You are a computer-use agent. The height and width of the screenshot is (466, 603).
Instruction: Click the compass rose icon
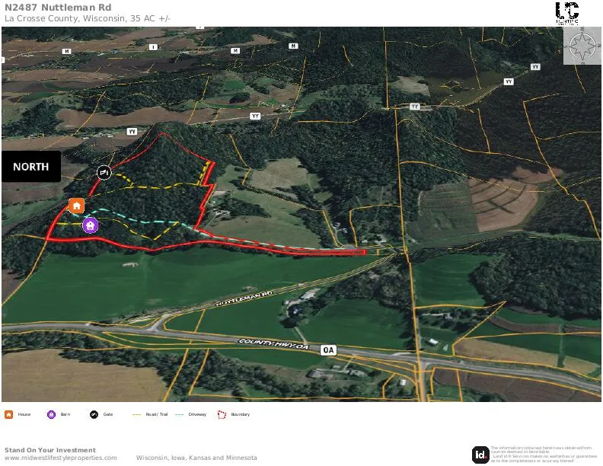point(582,46)
